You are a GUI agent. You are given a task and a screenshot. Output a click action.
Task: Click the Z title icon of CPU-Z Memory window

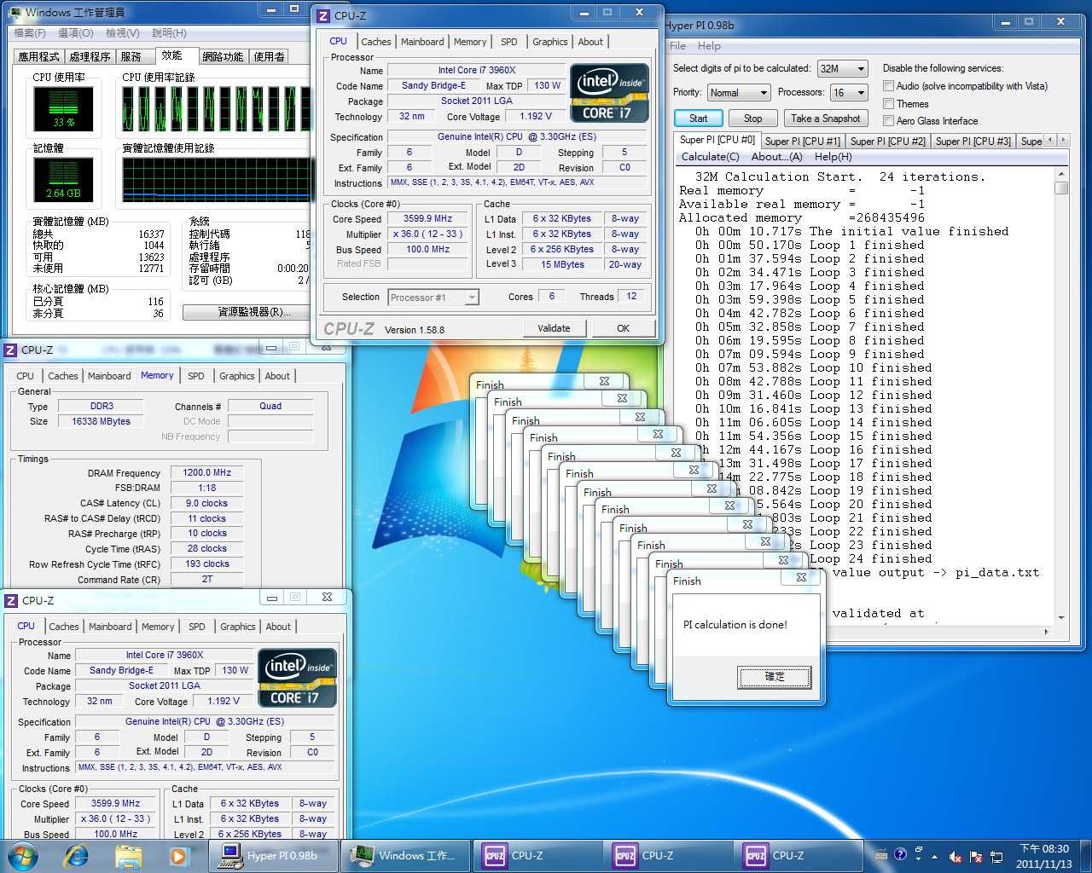coord(11,350)
